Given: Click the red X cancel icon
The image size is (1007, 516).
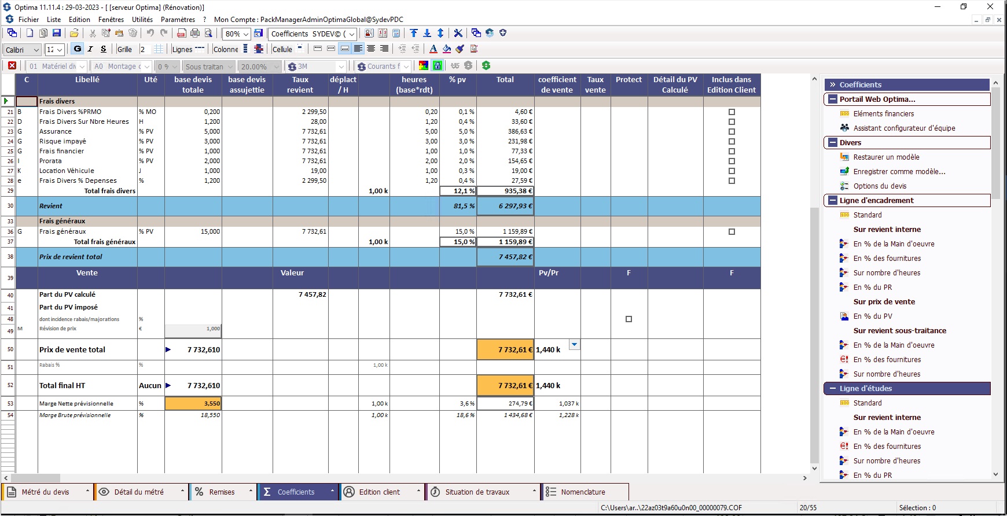Looking at the screenshot, I should pyautogui.click(x=12, y=66).
